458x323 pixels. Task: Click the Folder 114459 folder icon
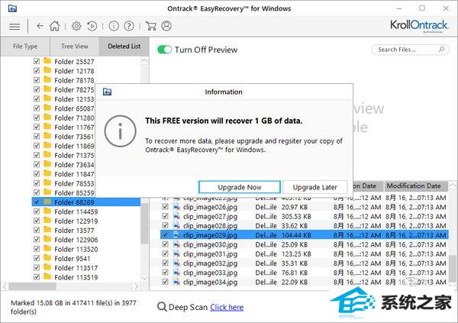pos(47,211)
